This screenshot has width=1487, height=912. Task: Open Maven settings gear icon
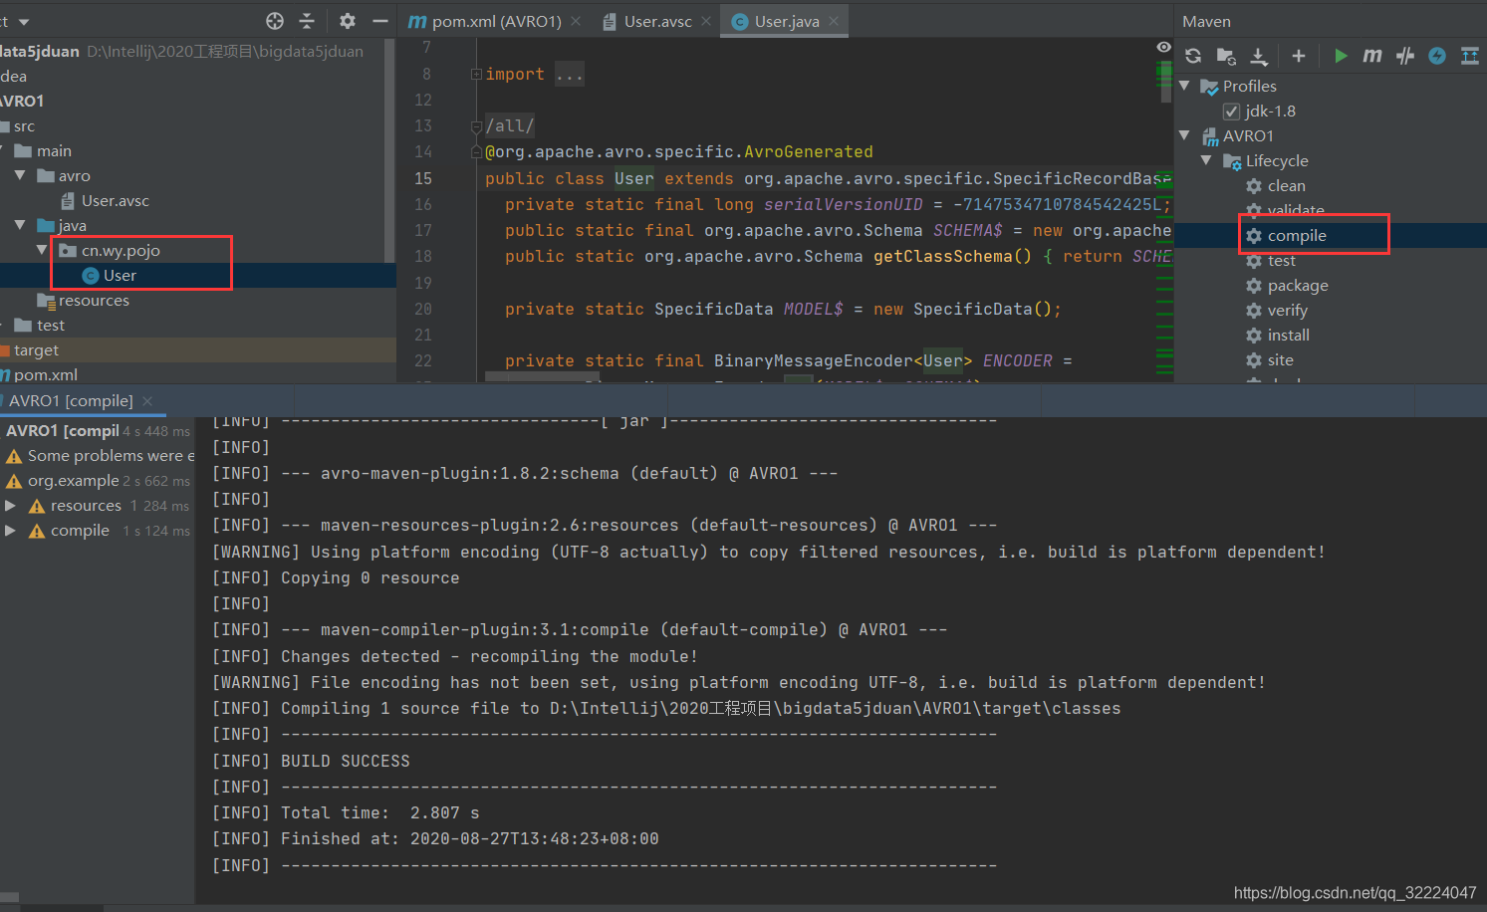(x=347, y=20)
